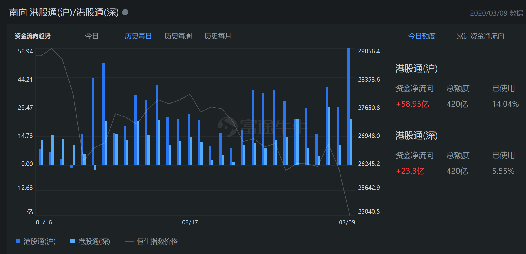Click the 02/17 date on the x-axis
Screen dimensions: 526x254
(190, 222)
